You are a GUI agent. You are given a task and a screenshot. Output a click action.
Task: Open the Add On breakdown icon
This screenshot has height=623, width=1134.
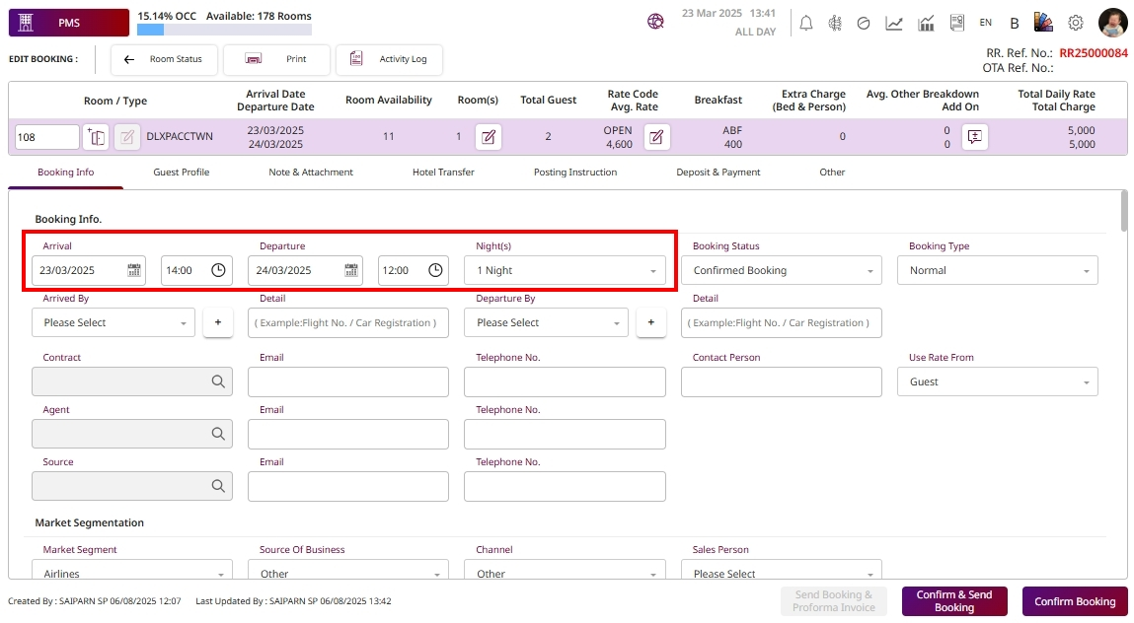tap(974, 137)
